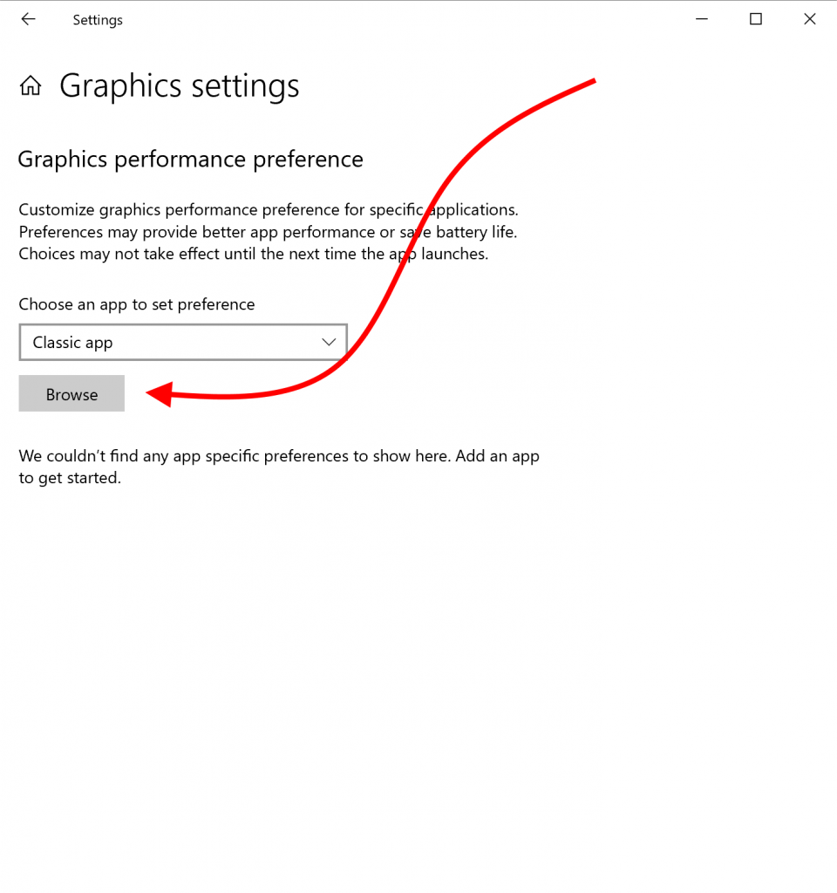Maximize the Settings window

pyautogui.click(x=756, y=19)
